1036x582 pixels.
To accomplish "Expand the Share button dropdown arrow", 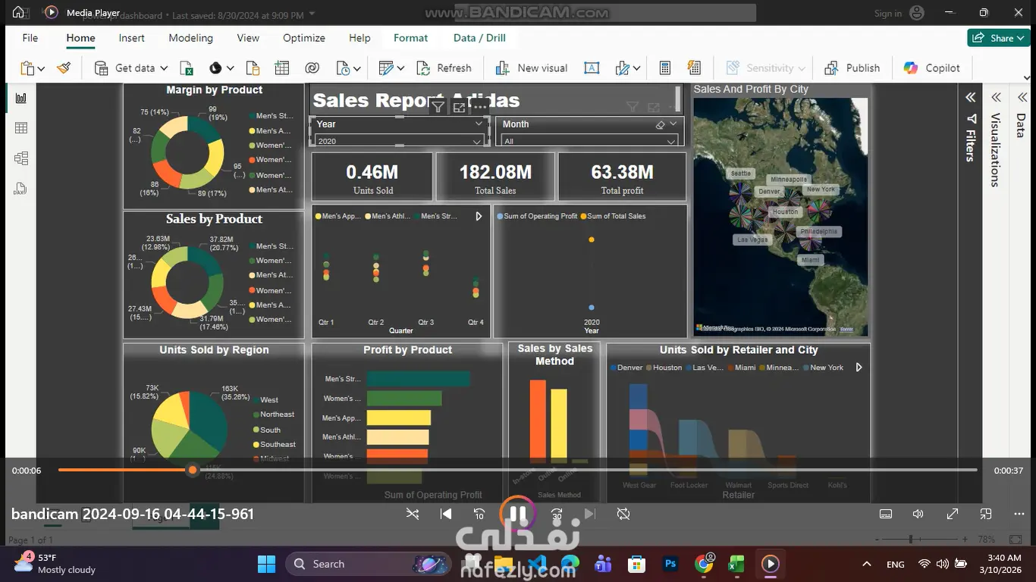I will 1021,38.
